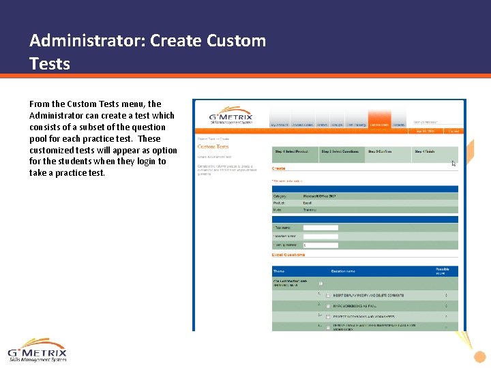Check Insert Display Modify and Delete Comments
The width and height of the screenshot is (491, 368).
(328, 295)
